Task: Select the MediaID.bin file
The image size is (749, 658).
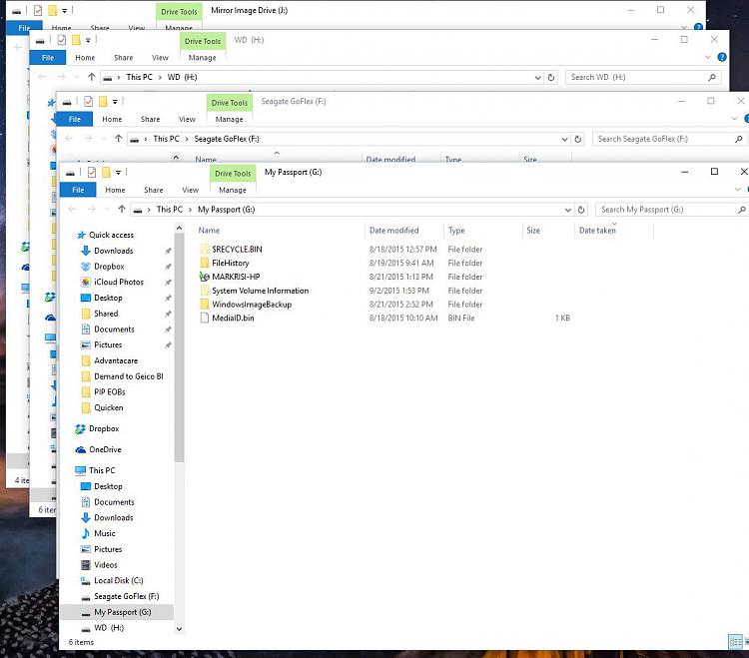Action: 233,319
